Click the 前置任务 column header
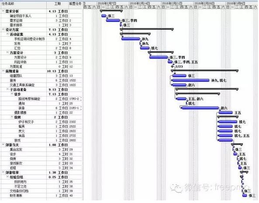The width and height of the screenshot is (259, 203). point(75,3)
